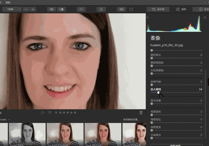
Task: Select the crop tool icon
Action: pos(81,9)
